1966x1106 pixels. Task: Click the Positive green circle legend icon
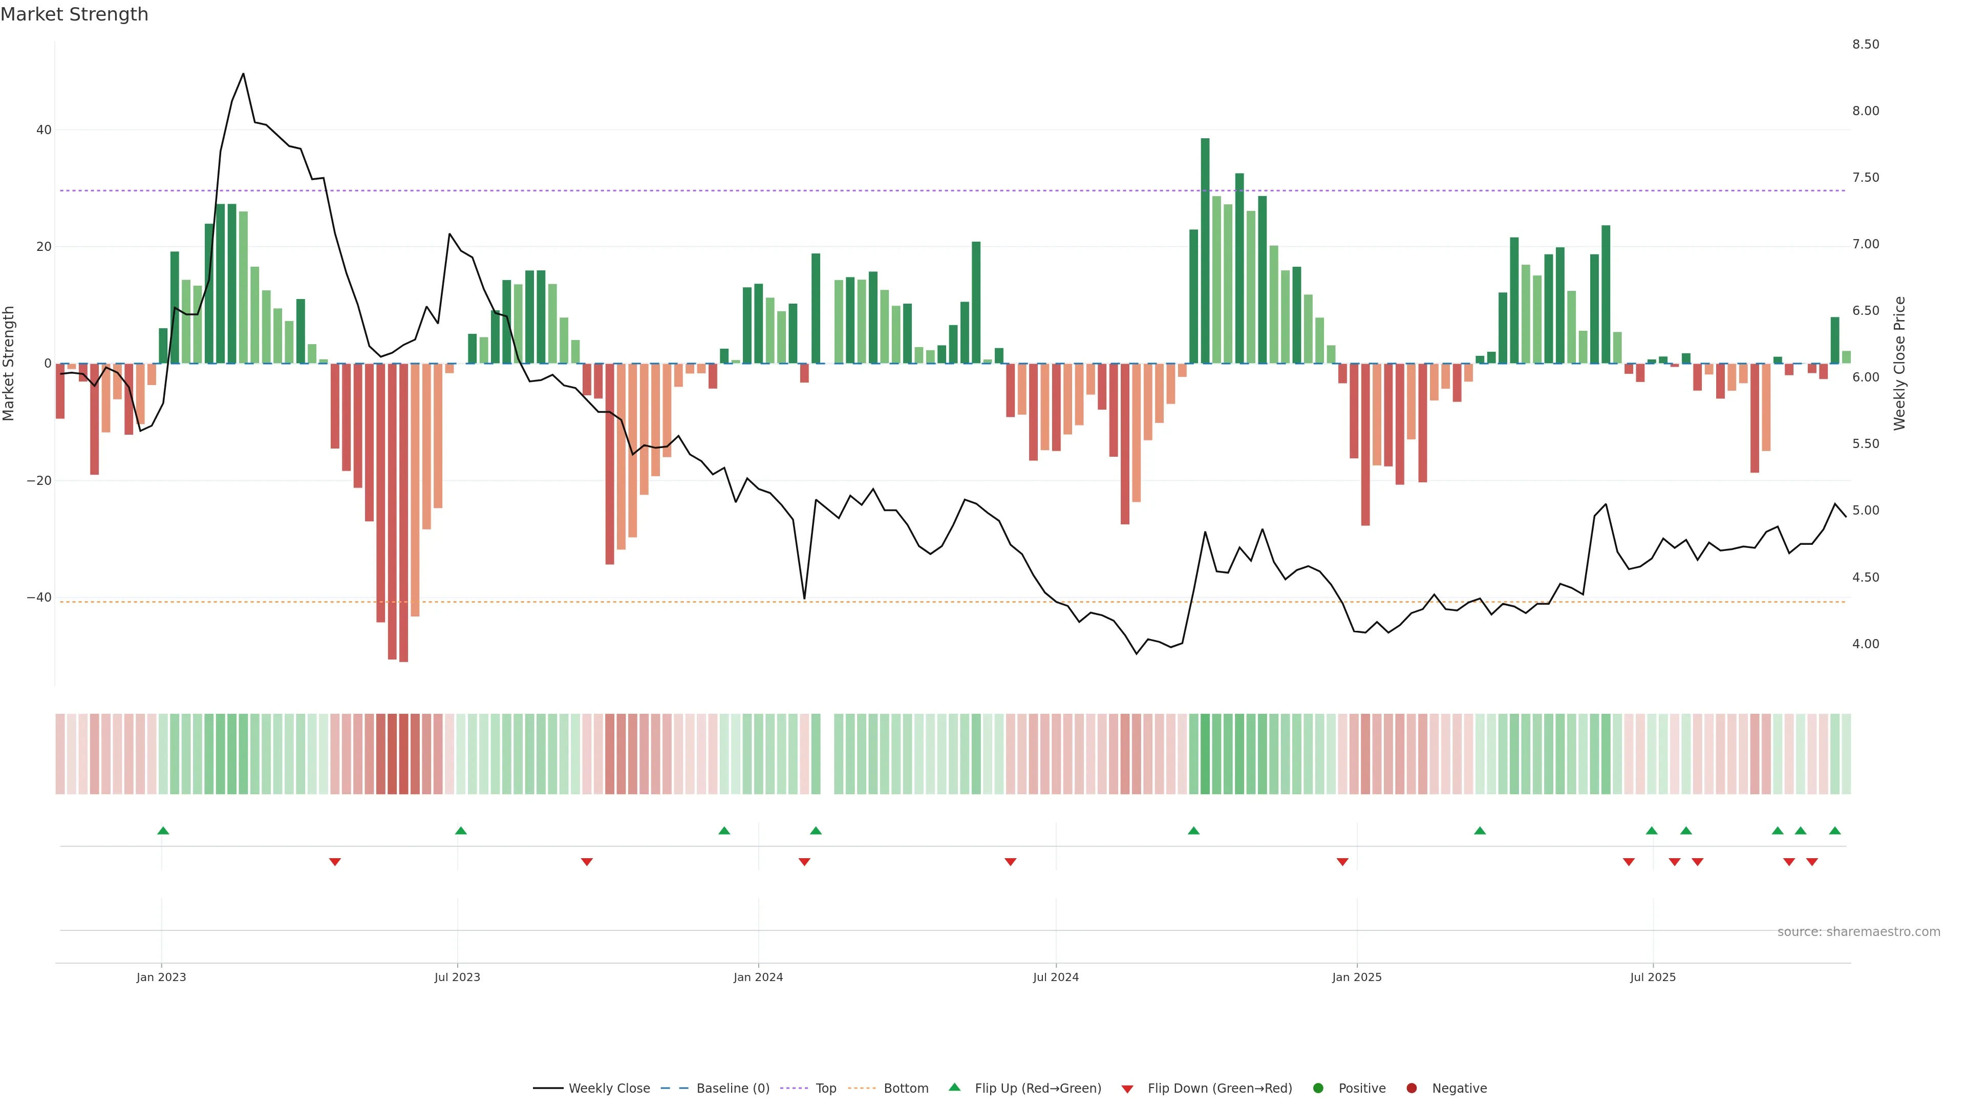[x=1318, y=1089]
